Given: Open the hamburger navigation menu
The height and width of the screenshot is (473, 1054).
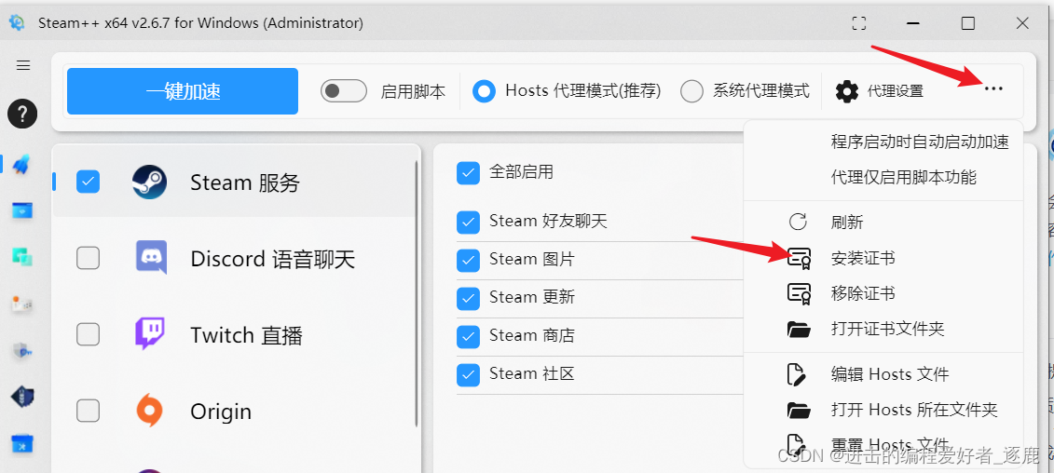Looking at the screenshot, I should [x=23, y=65].
